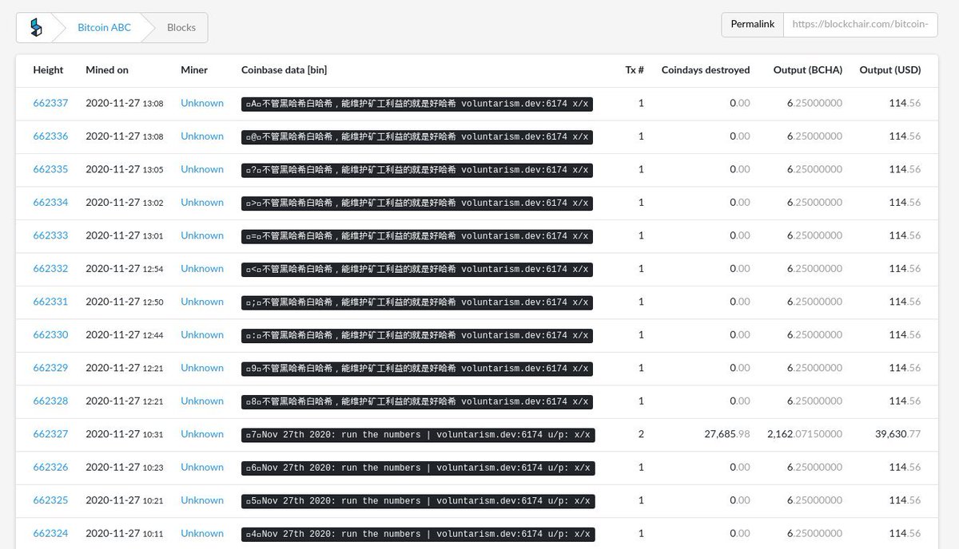This screenshot has height=549, width=959.
Task: Sort by Tx # column header
Action: coord(635,70)
